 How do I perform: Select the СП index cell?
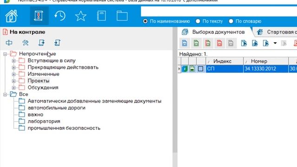pos(225,69)
